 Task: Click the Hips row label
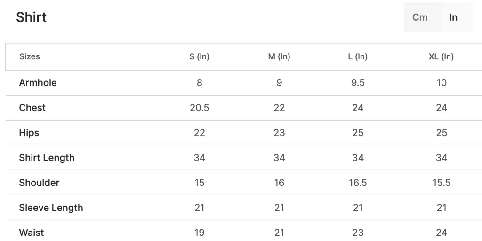coord(29,133)
